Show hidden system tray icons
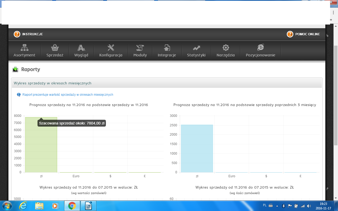Image resolution: width=338 pixels, height=211 pixels. [x=277, y=206]
